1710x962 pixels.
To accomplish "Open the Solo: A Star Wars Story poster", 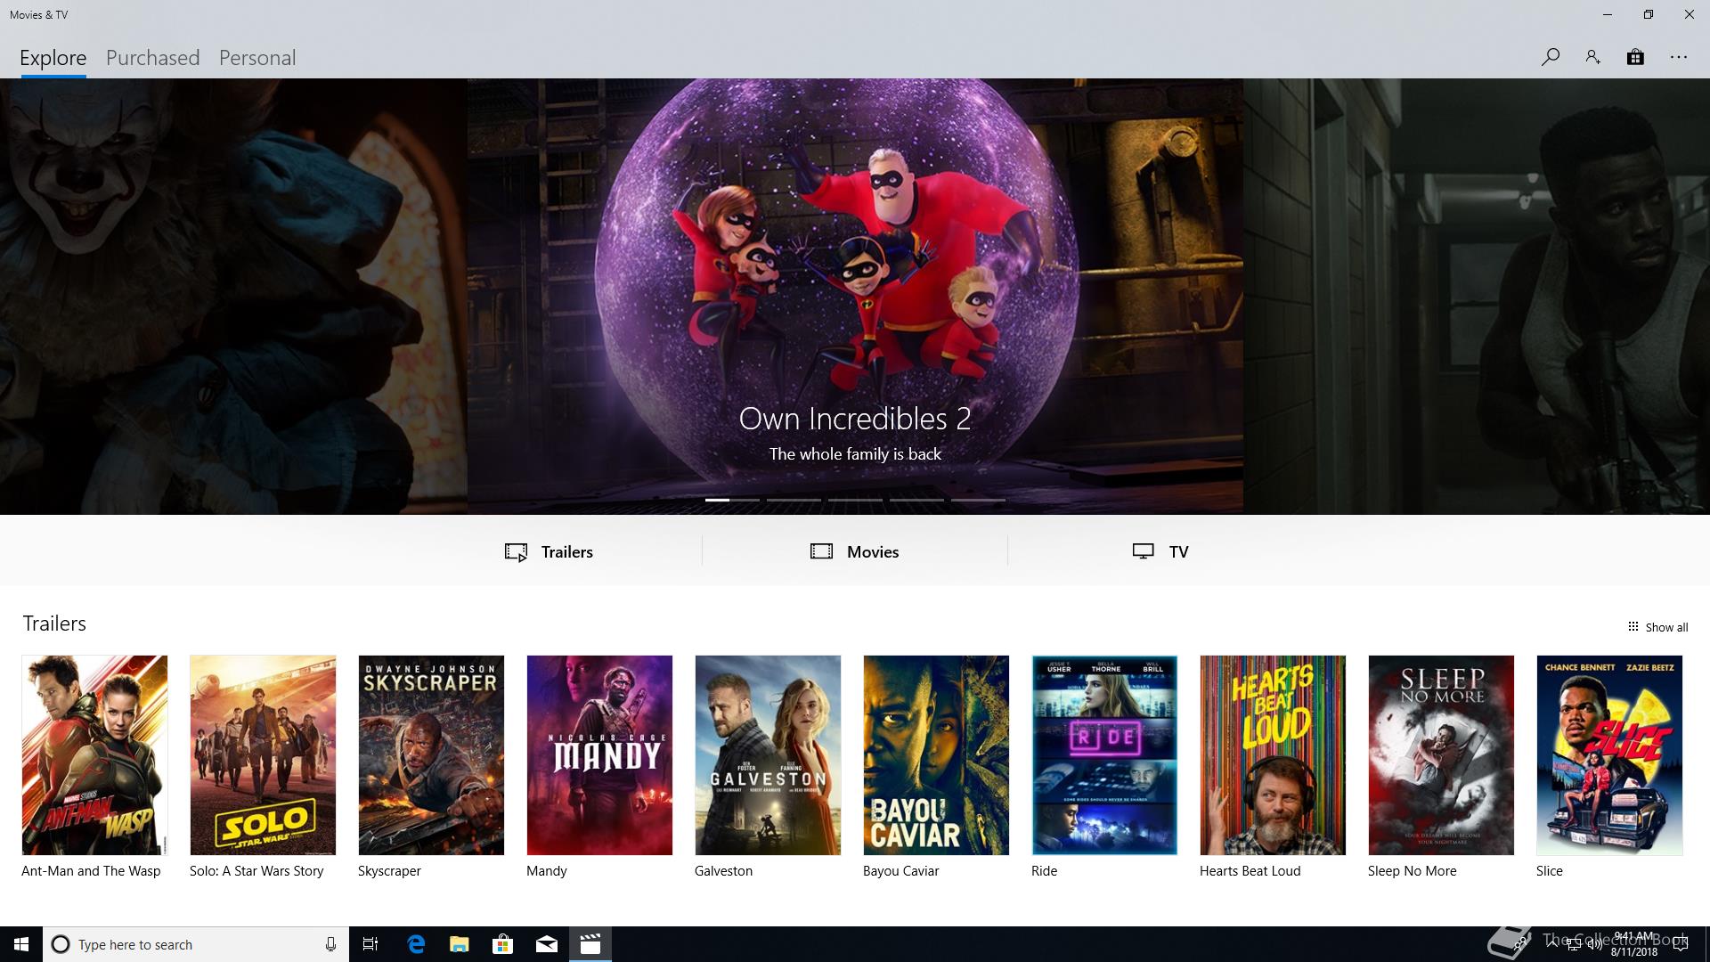I will point(263,755).
